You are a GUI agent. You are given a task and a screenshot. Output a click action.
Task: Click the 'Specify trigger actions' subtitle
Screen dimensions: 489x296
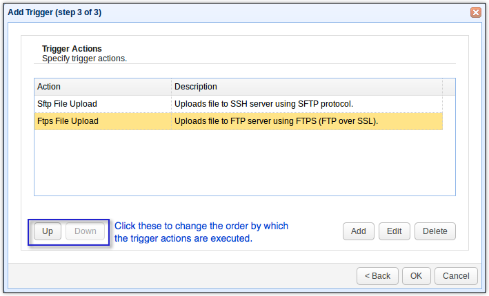84,59
